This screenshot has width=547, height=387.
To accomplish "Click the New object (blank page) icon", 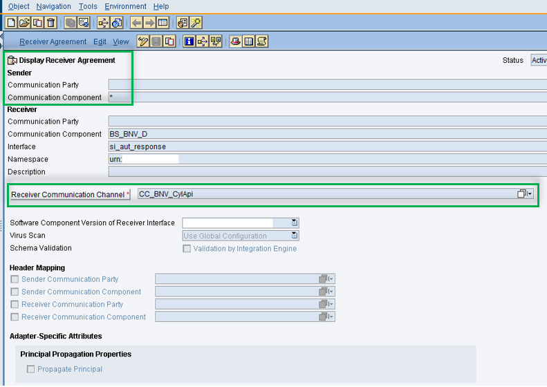I will (11, 23).
